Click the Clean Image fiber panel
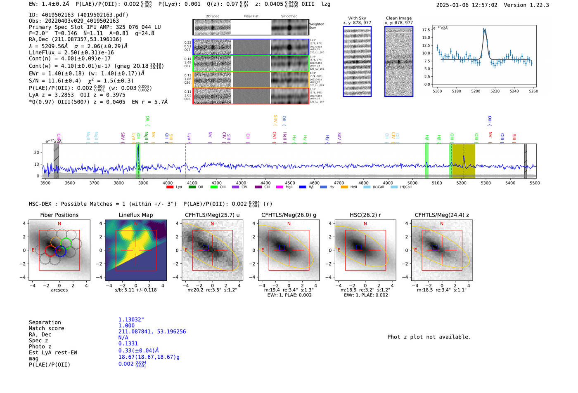This screenshot has height=393, width=578. (399, 61)
